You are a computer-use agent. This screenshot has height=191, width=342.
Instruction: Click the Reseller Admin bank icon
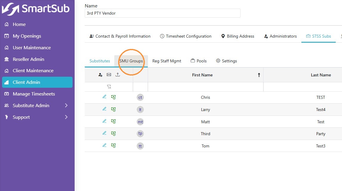(7, 59)
